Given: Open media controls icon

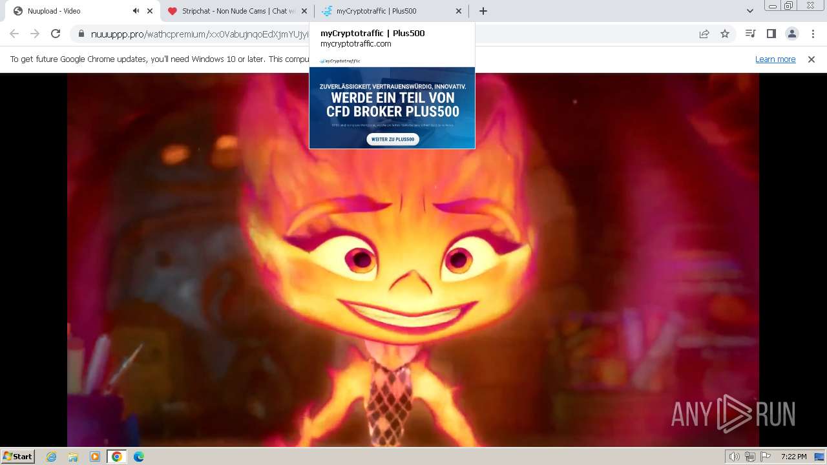Looking at the screenshot, I should 751,34.
